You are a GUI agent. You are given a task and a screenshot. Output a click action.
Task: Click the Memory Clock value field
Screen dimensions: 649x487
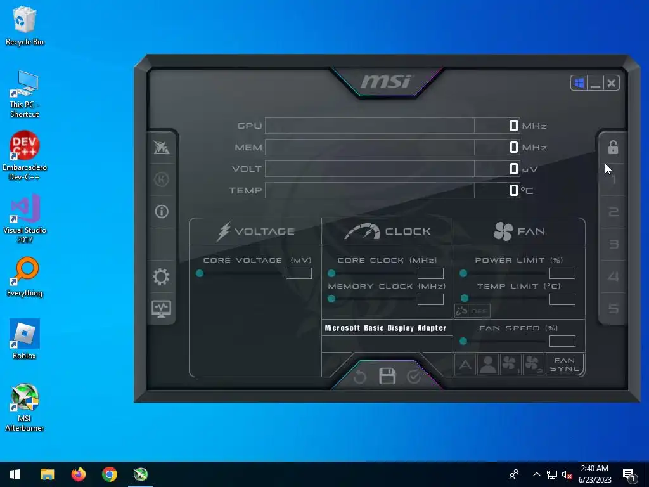pyautogui.click(x=430, y=299)
